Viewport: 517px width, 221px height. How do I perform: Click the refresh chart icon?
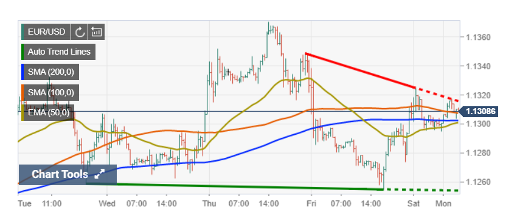80,32
